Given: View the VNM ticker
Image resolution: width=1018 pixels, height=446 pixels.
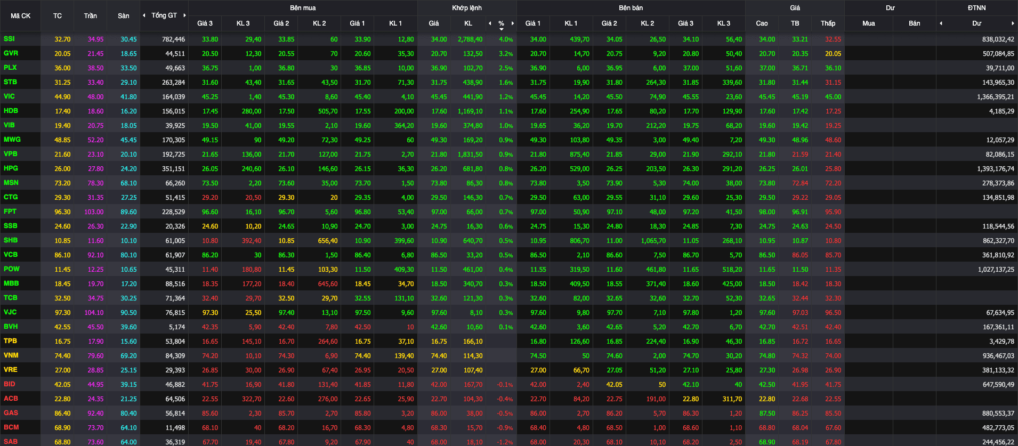Looking at the screenshot, I should click(x=11, y=355).
